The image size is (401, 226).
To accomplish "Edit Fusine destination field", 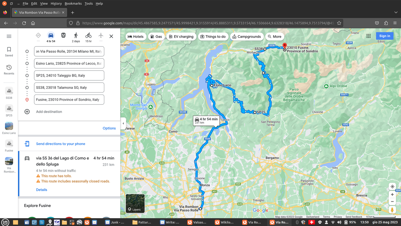I will coord(69,100).
